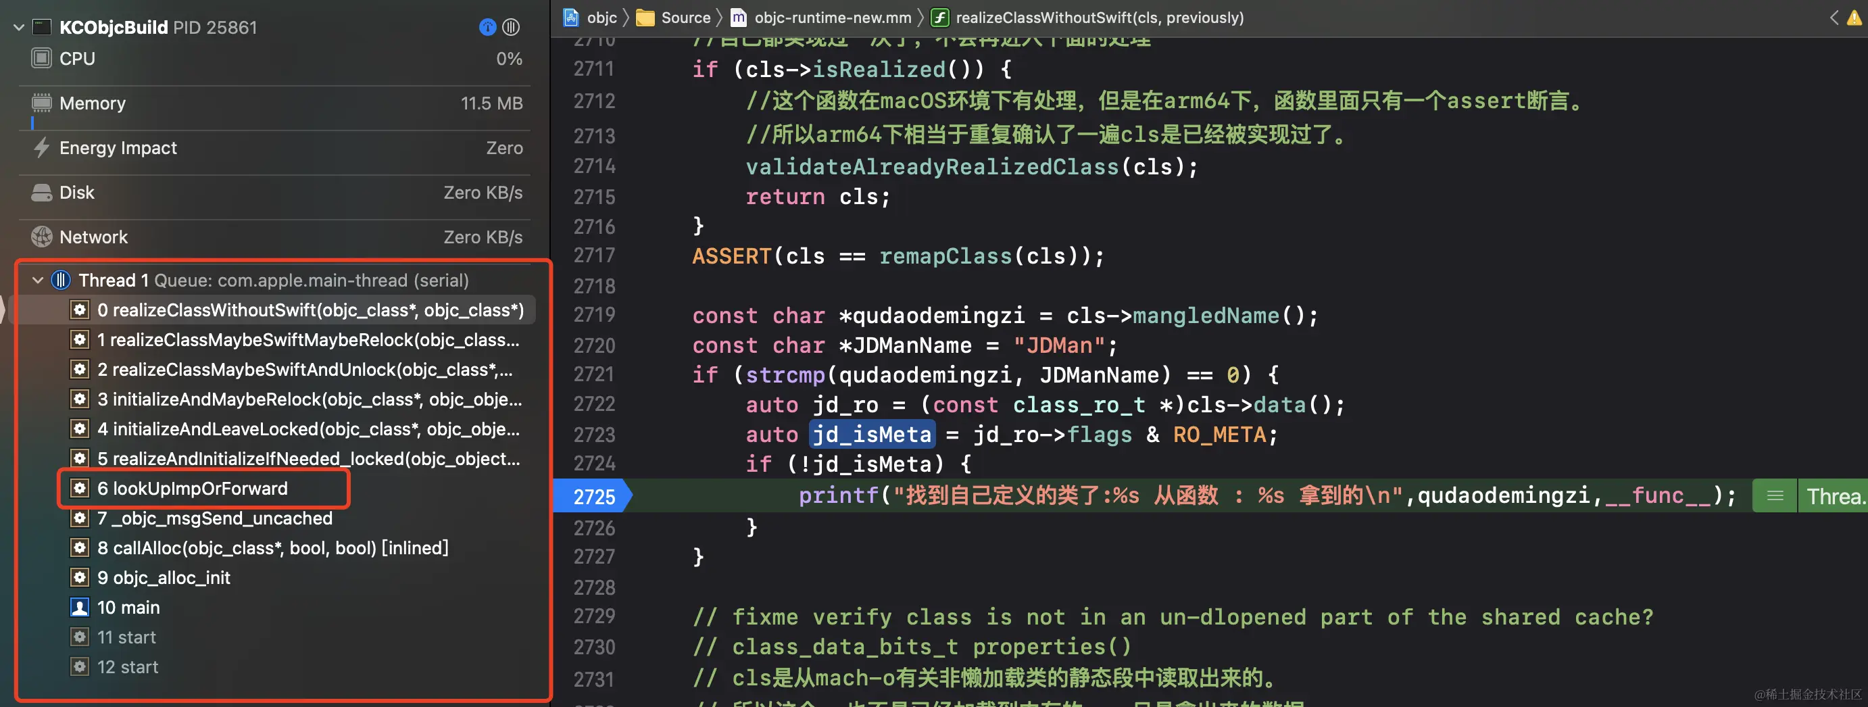Image resolution: width=1868 pixels, height=707 pixels.
Task: Click line number 2714 in the gutter
Action: [x=594, y=166]
